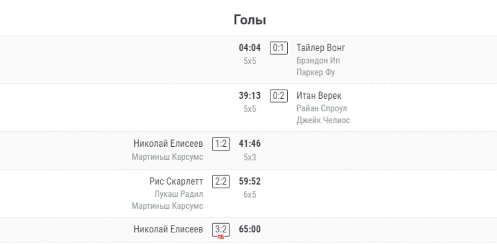Open goal scorer Рис Скарлетт
This screenshot has width=497, height=244.
point(176,181)
